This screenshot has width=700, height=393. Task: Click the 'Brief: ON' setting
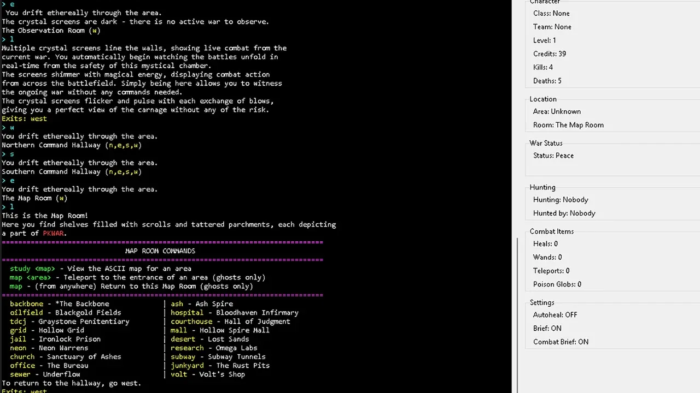(547, 329)
